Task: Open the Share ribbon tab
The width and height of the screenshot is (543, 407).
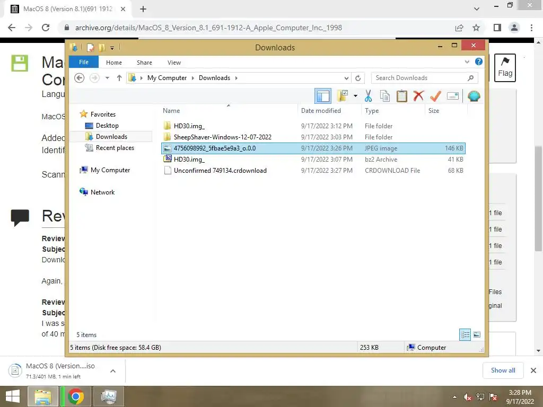Action: pos(144,63)
